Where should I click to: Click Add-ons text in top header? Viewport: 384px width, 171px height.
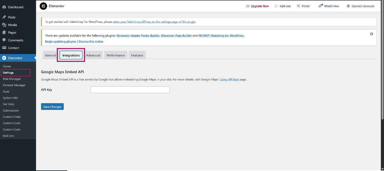coord(285,6)
